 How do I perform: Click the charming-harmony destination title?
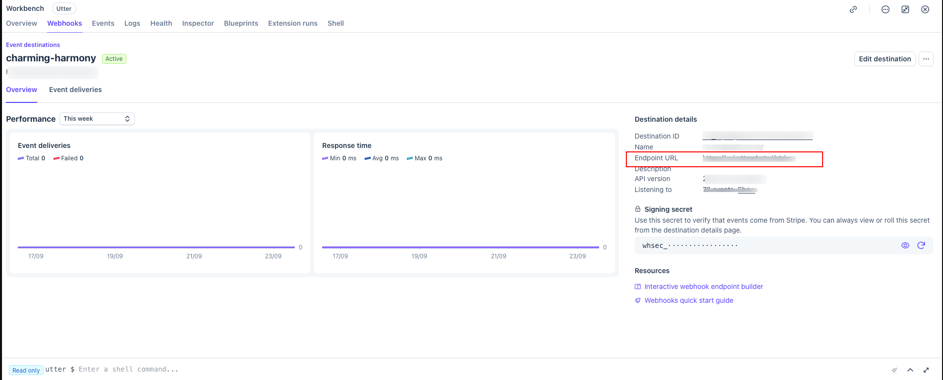(51, 58)
